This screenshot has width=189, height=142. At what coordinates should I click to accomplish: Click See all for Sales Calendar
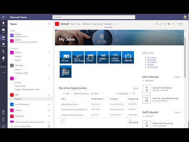coord(177,77)
